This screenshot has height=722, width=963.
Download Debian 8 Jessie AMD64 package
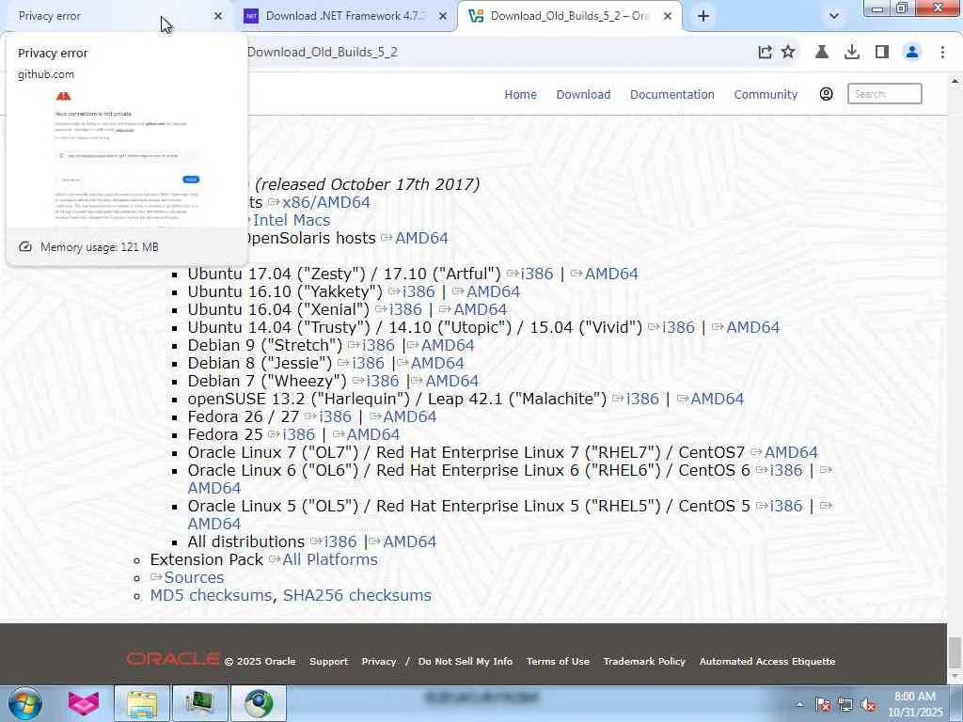point(437,363)
